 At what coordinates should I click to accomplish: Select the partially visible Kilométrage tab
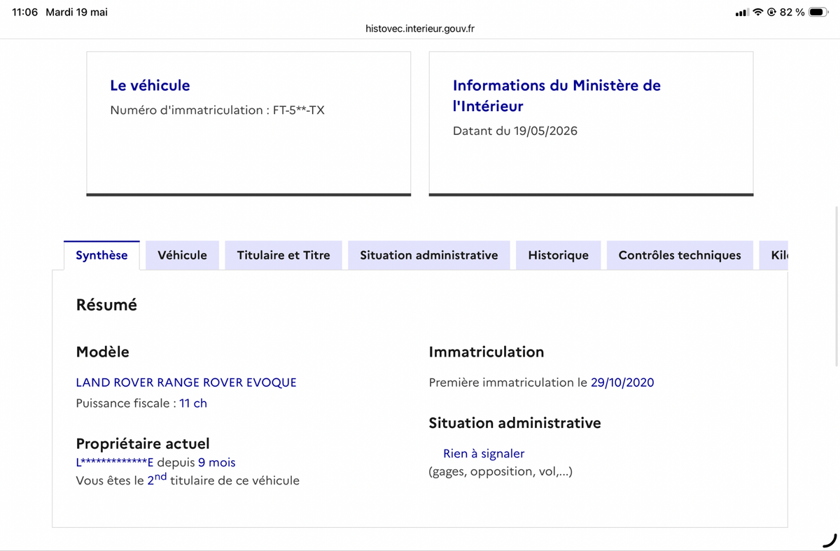point(774,255)
